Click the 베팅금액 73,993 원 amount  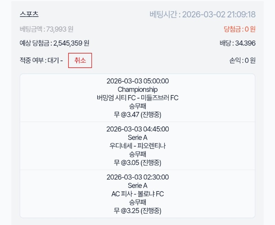[x=46, y=29]
